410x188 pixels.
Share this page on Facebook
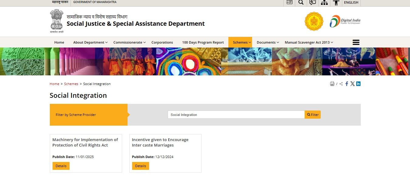[347, 84]
